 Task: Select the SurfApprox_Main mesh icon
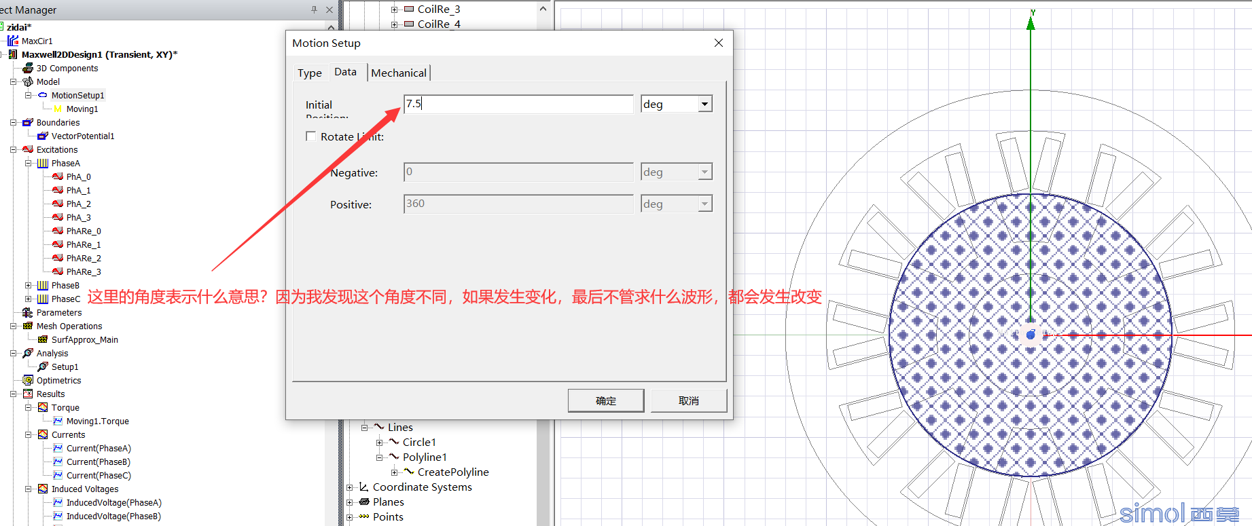coord(43,339)
